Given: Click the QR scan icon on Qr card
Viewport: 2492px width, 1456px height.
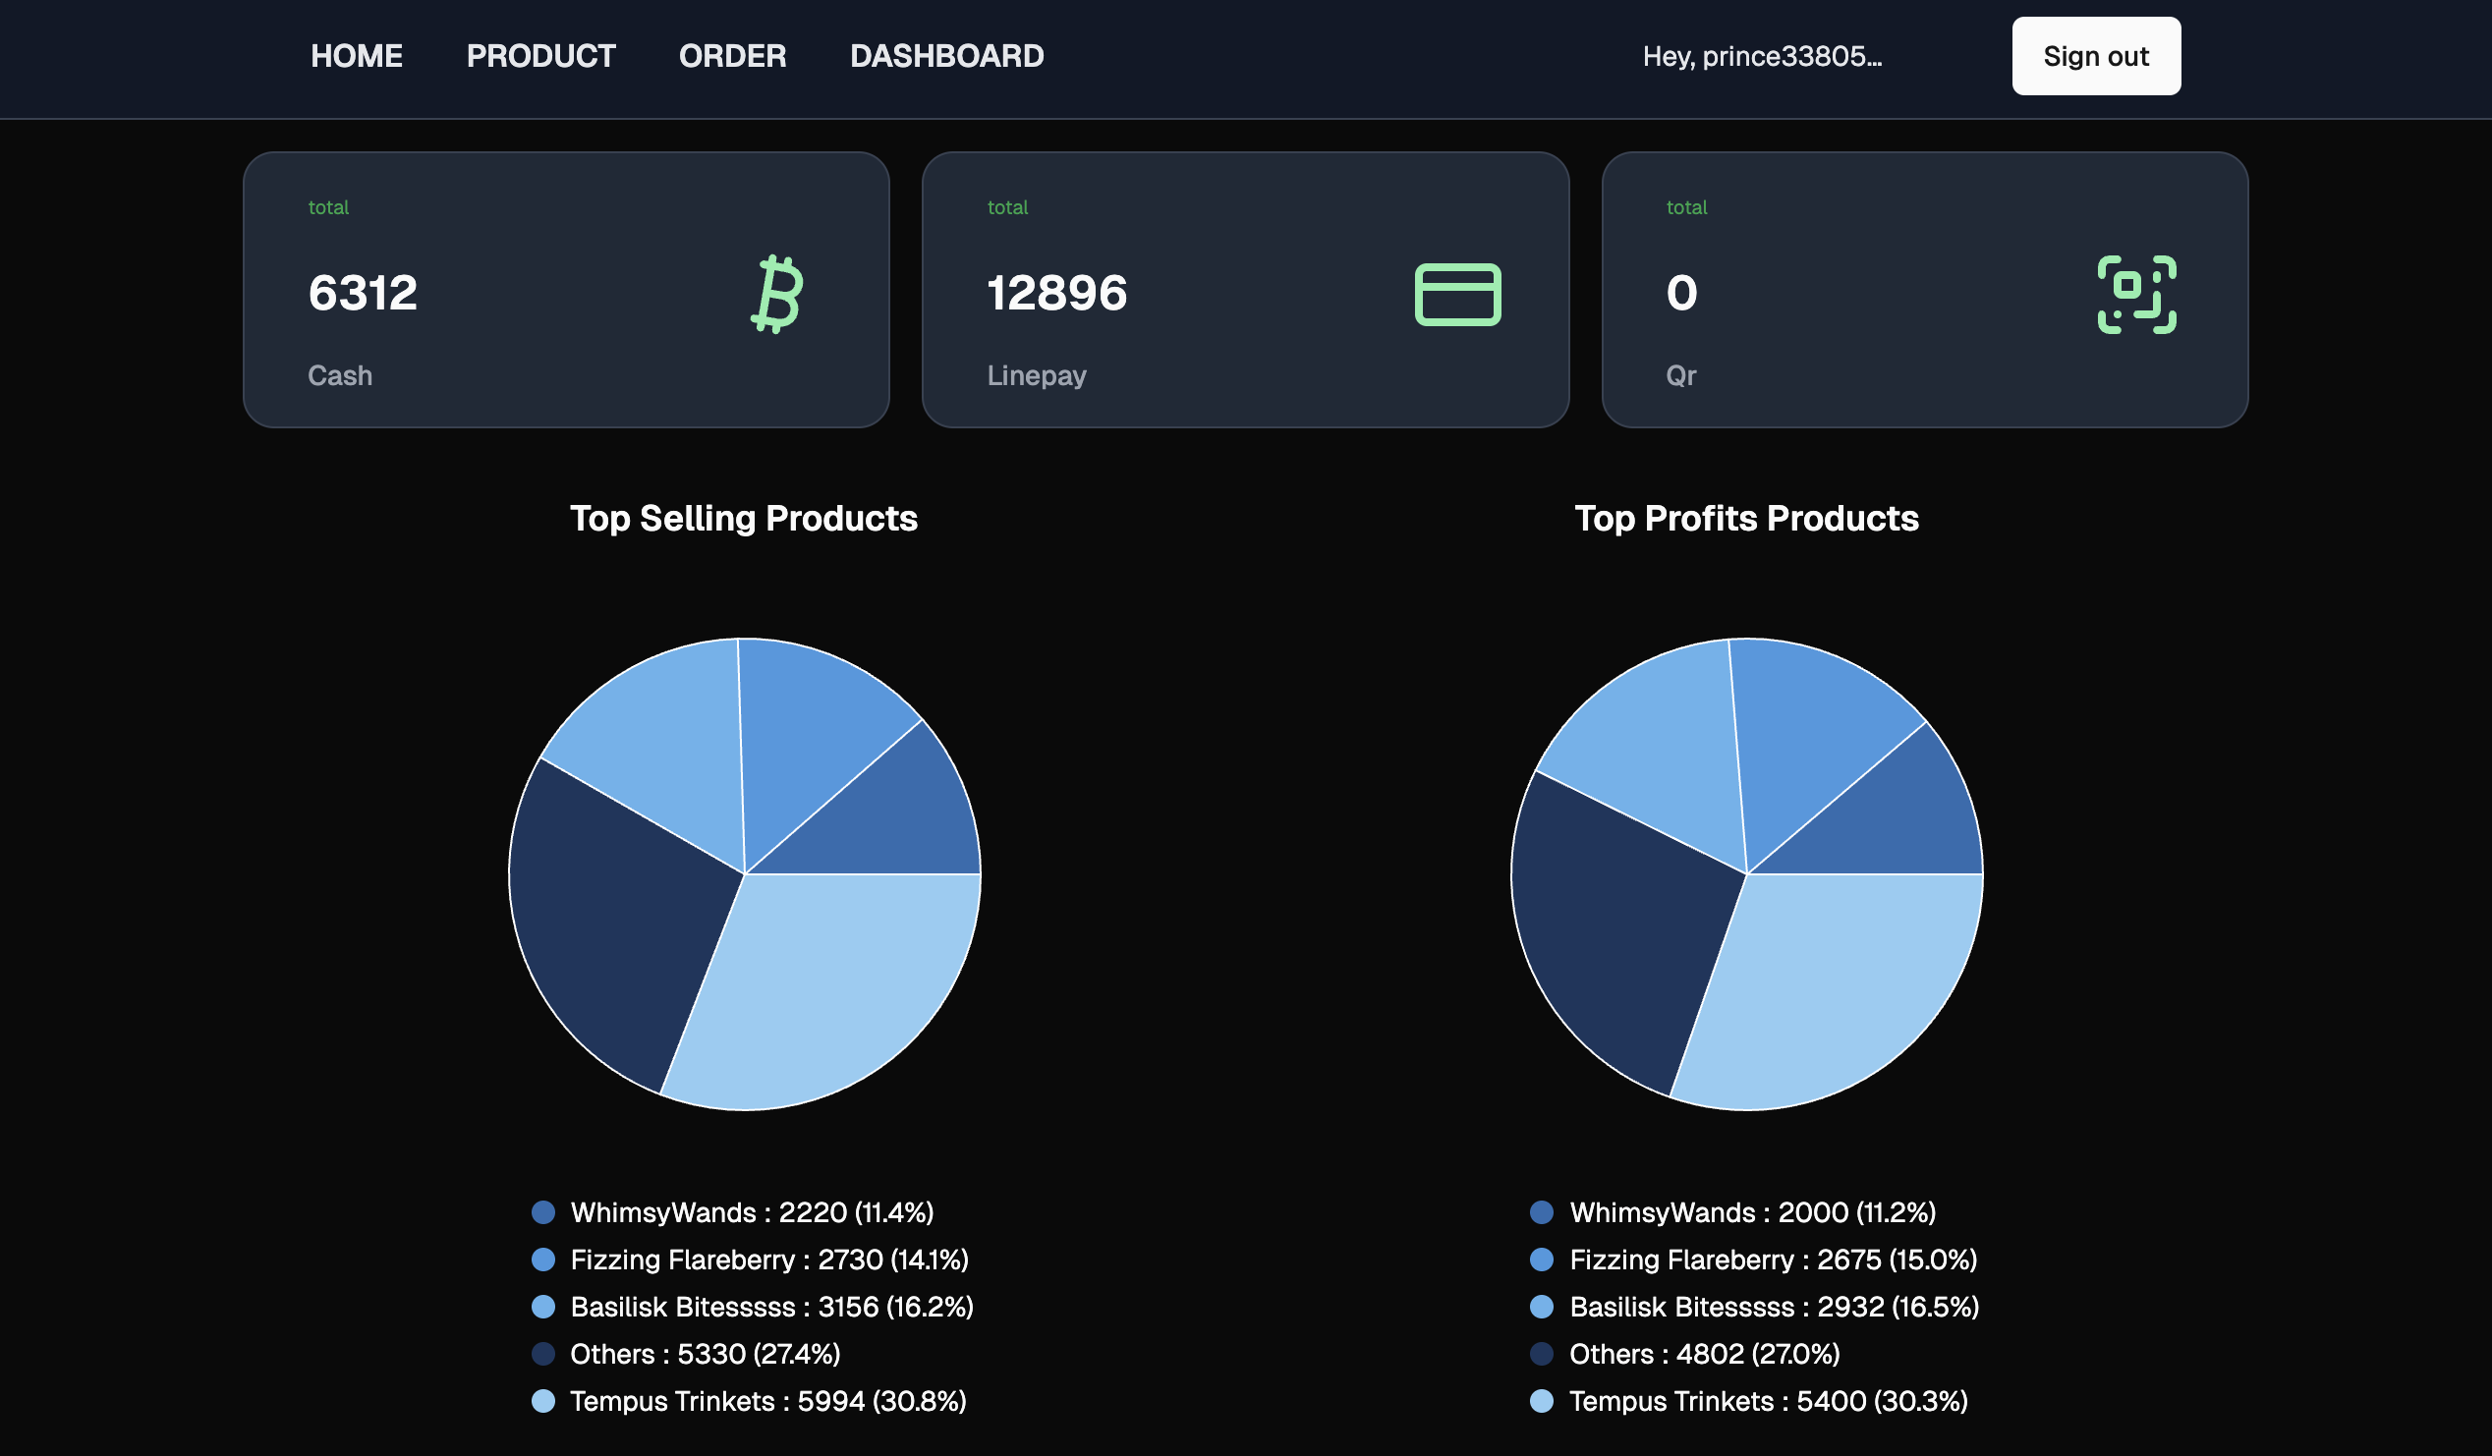Looking at the screenshot, I should click(2137, 295).
